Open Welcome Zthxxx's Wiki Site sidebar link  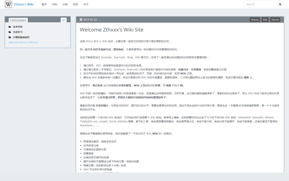point(23,42)
